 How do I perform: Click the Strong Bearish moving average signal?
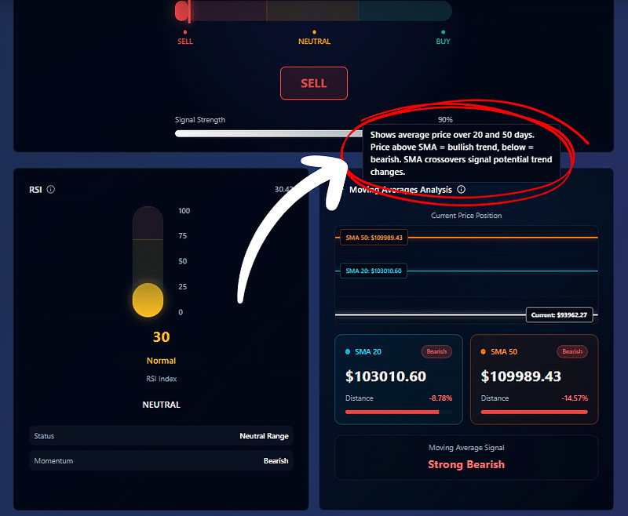(466, 464)
